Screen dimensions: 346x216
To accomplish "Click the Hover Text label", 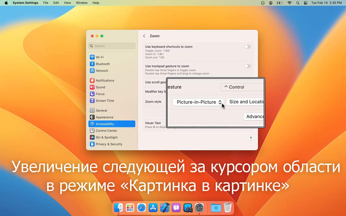I will coord(153,123).
